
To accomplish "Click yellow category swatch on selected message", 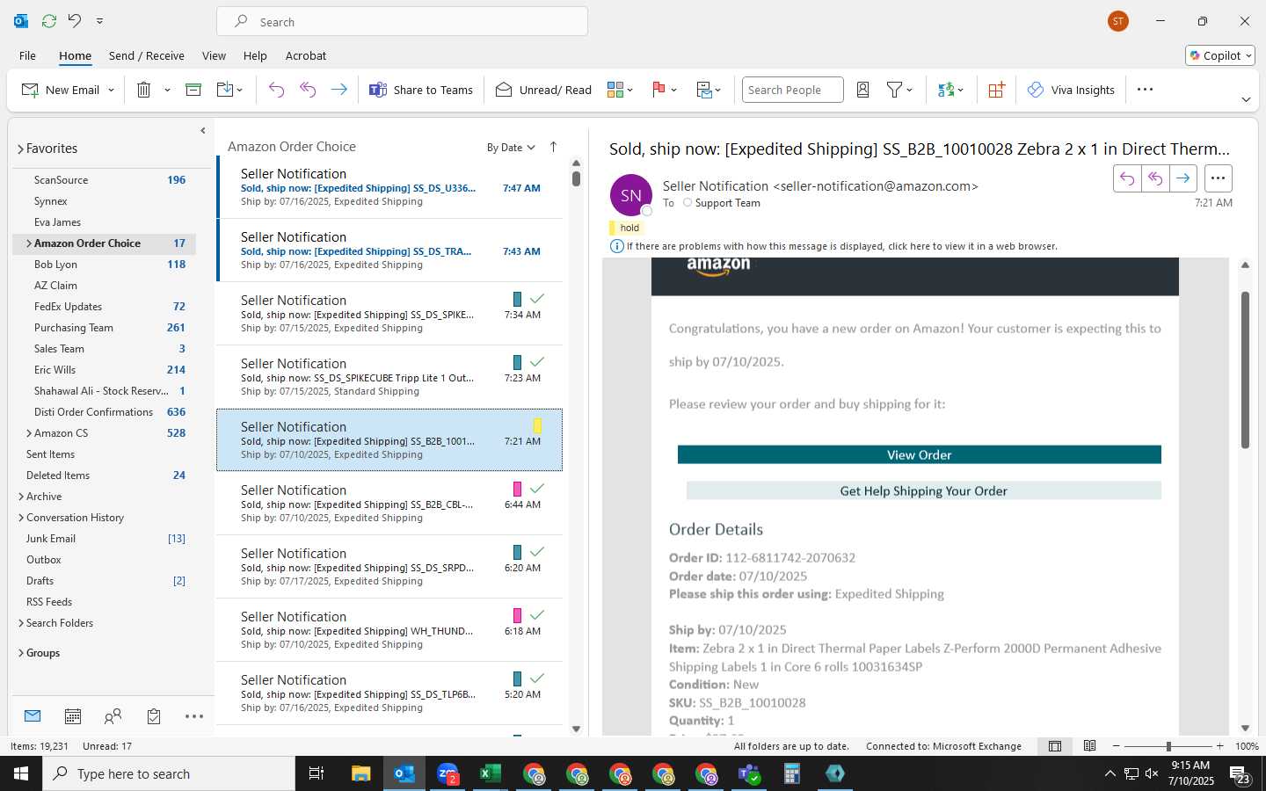I will point(537,425).
